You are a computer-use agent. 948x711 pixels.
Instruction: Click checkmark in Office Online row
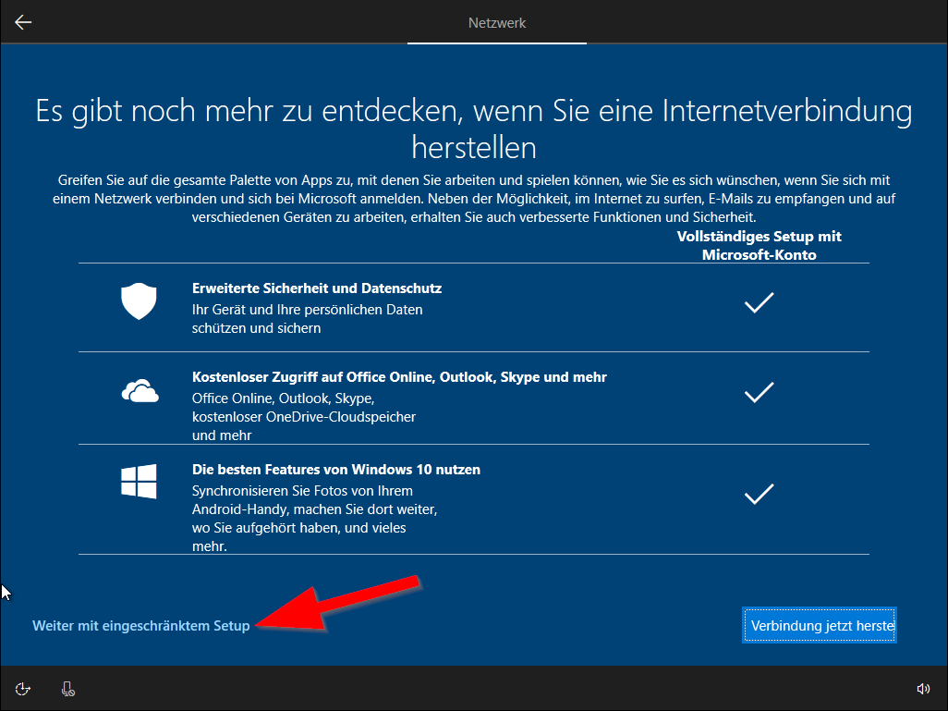pos(759,392)
